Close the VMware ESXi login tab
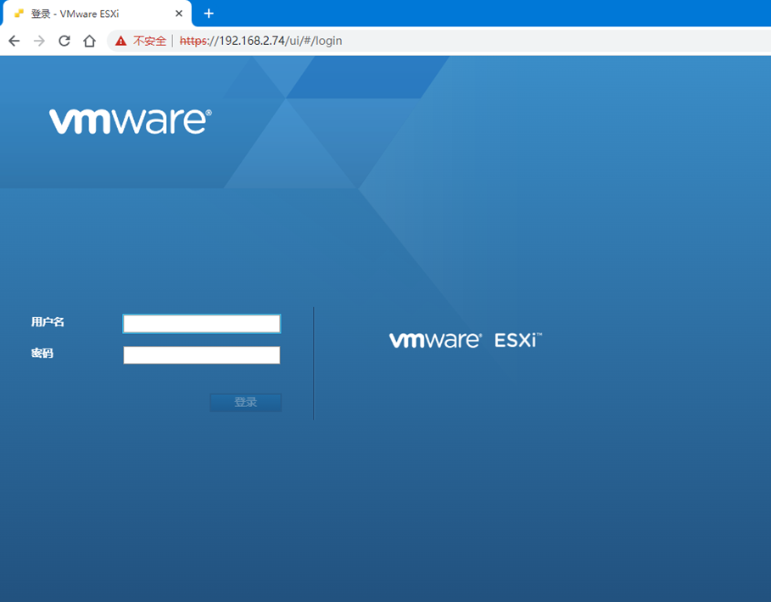This screenshot has width=771, height=602. (x=179, y=14)
